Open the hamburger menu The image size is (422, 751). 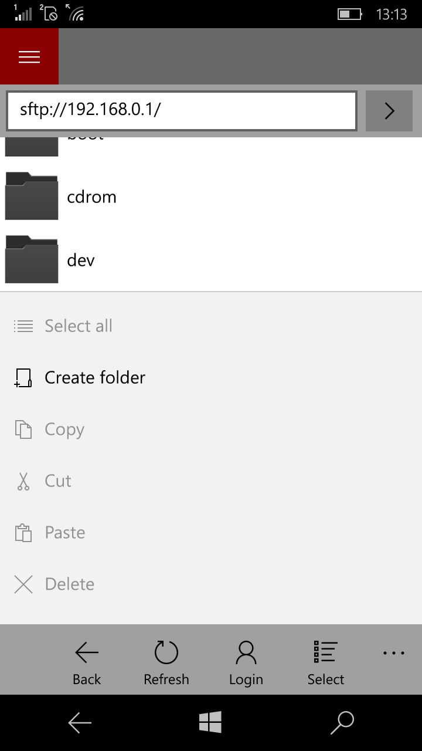29,56
